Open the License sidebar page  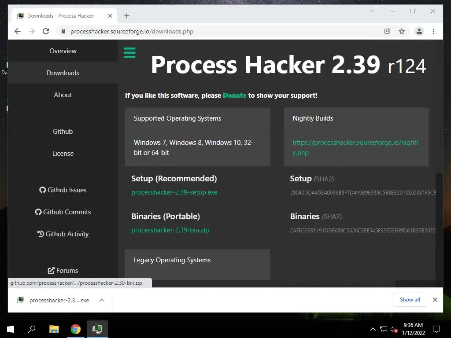(x=63, y=154)
